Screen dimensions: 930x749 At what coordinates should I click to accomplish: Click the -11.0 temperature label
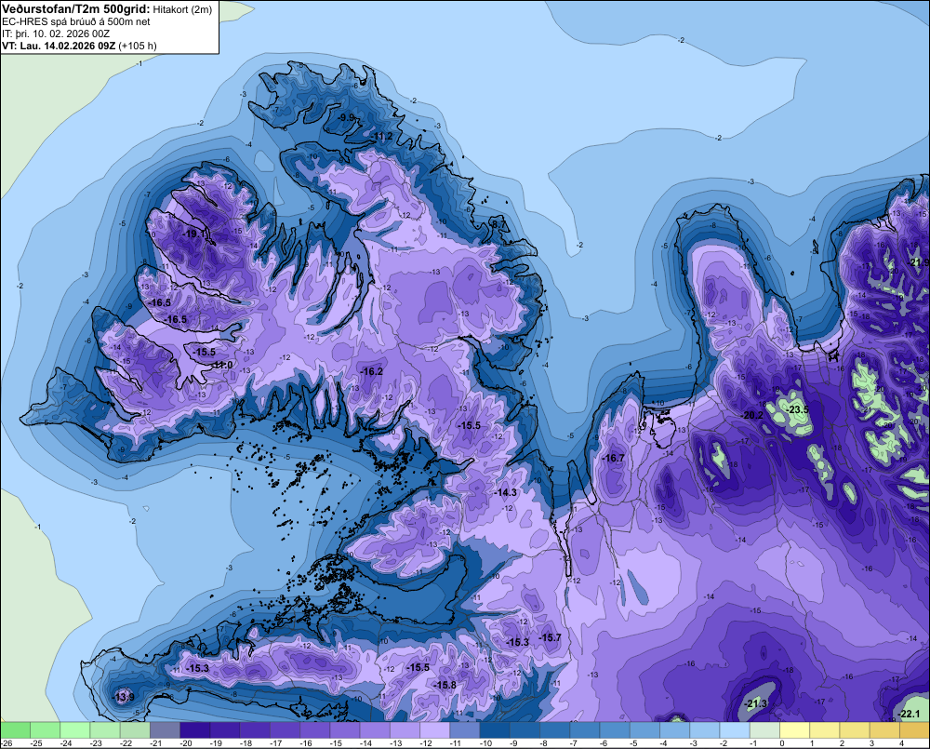(222, 365)
